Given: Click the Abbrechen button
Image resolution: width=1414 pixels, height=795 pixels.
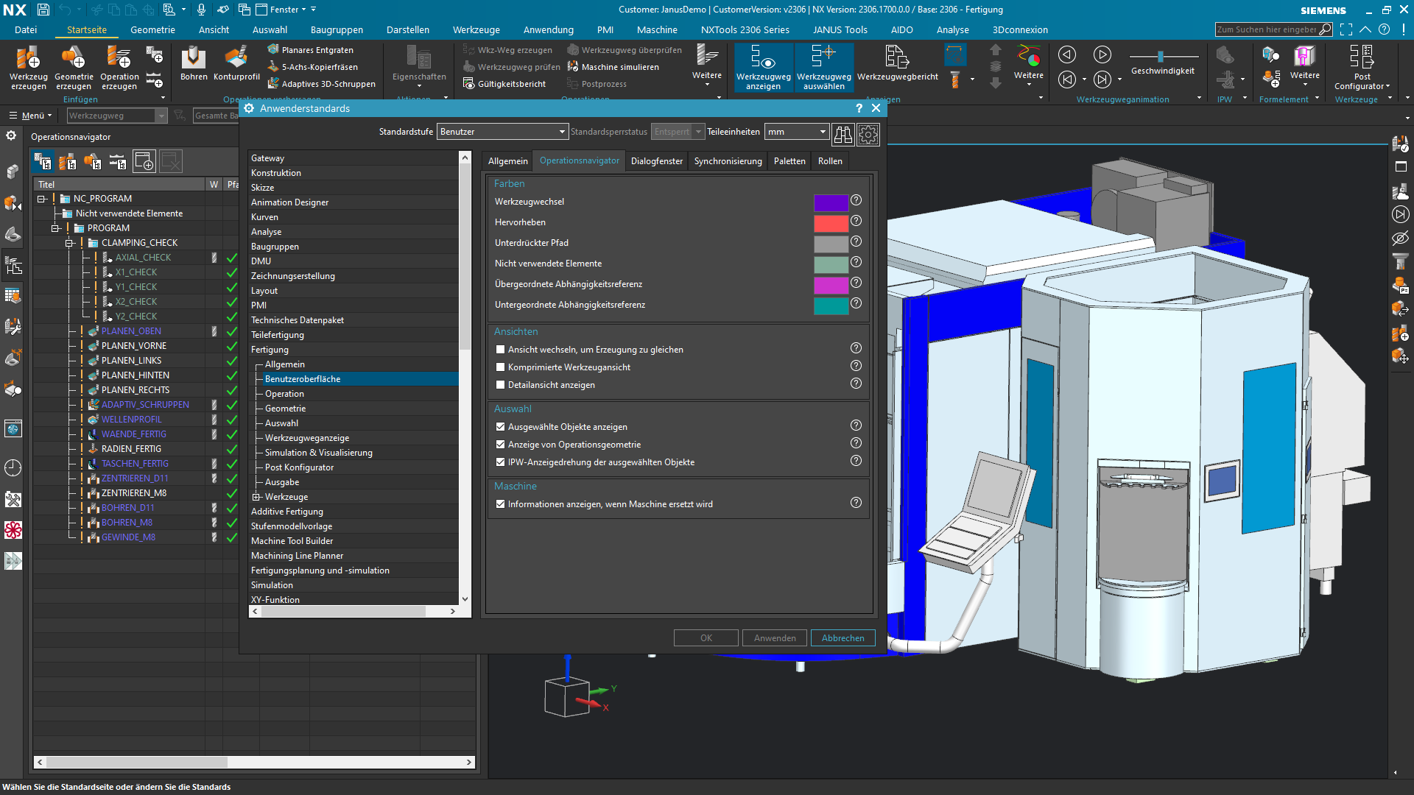Looking at the screenshot, I should [843, 638].
